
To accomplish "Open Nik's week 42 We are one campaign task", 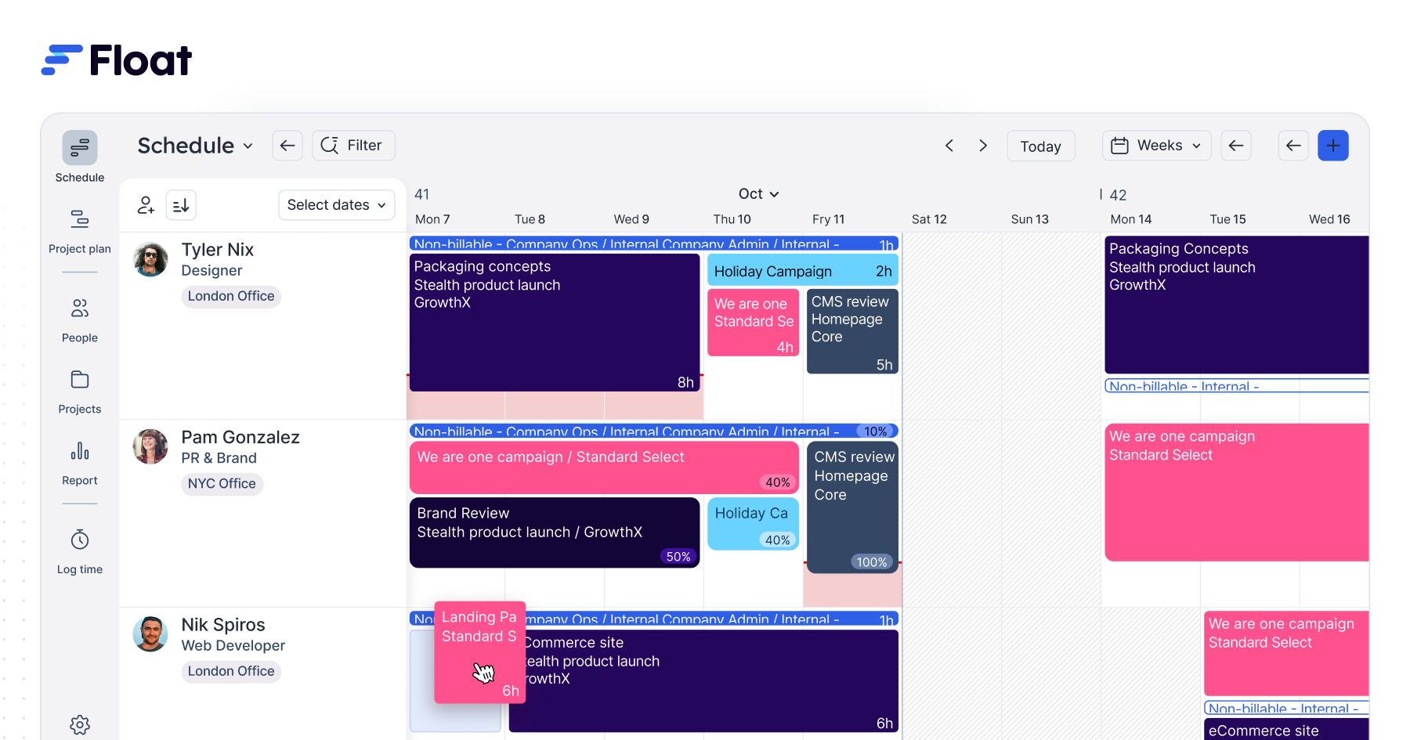I will coord(1286,654).
